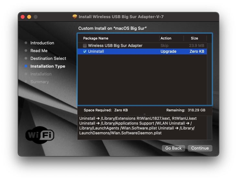This screenshot has height=180, width=237.
Task: Minimize the installer with the yellow button
Action: 29,17
